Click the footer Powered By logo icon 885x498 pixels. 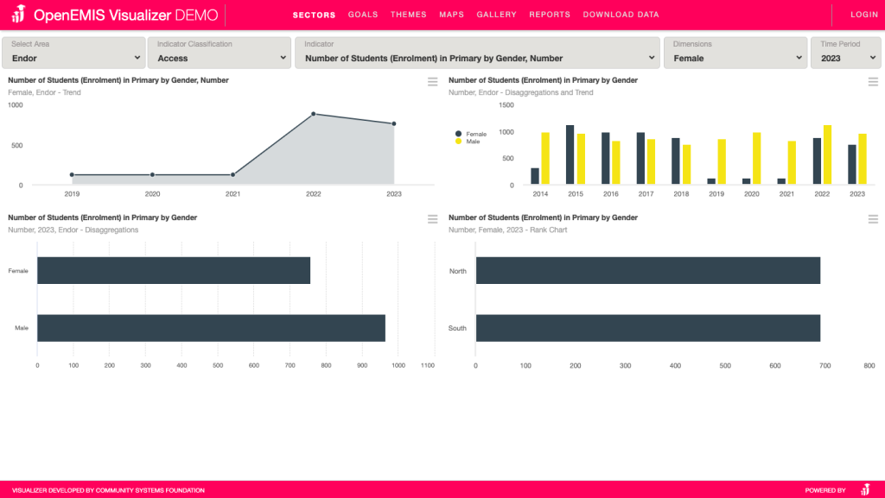pos(865,490)
